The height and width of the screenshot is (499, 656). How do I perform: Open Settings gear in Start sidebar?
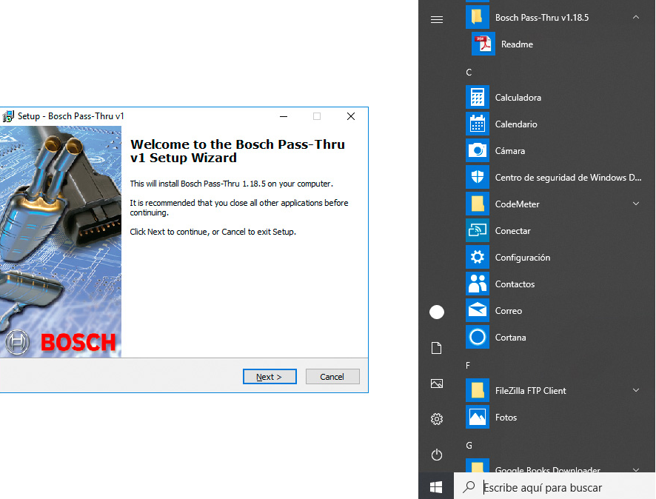point(437,419)
